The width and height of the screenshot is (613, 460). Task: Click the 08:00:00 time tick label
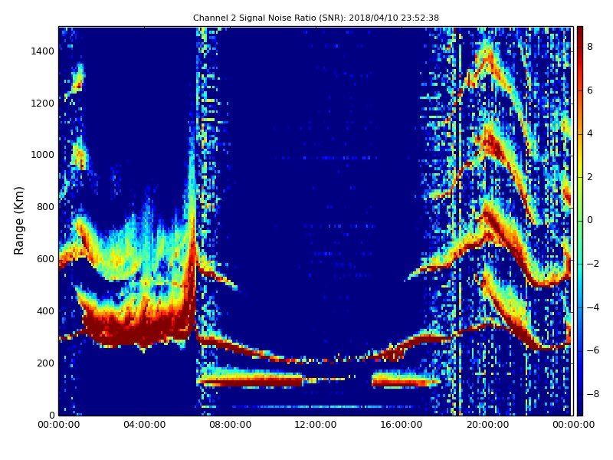[231, 425]
